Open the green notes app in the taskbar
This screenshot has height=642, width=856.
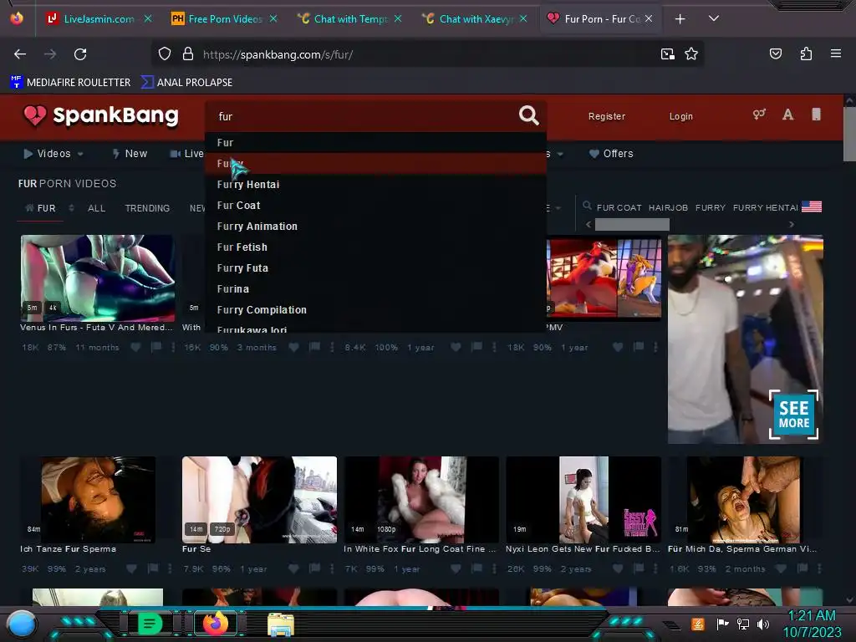150,624
